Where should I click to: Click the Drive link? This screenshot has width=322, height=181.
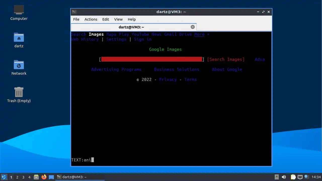point(185,34)
